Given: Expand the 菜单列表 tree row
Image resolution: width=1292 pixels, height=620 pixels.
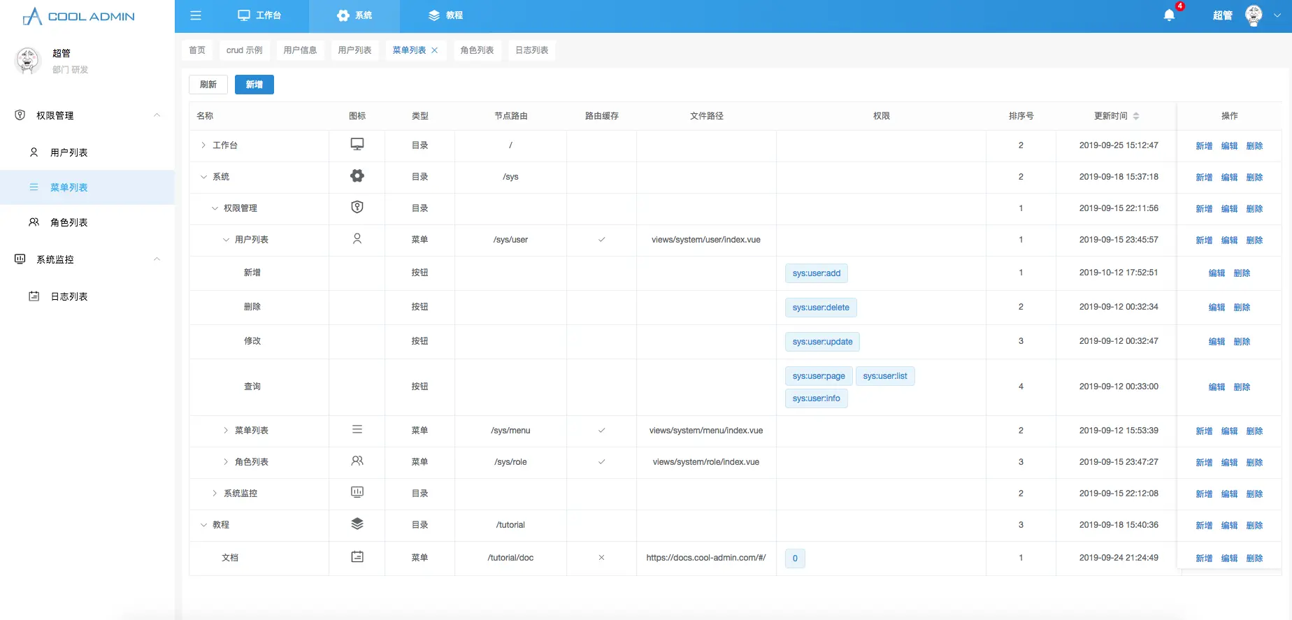Looking at the screenshot, I should (x=226, y=431).
